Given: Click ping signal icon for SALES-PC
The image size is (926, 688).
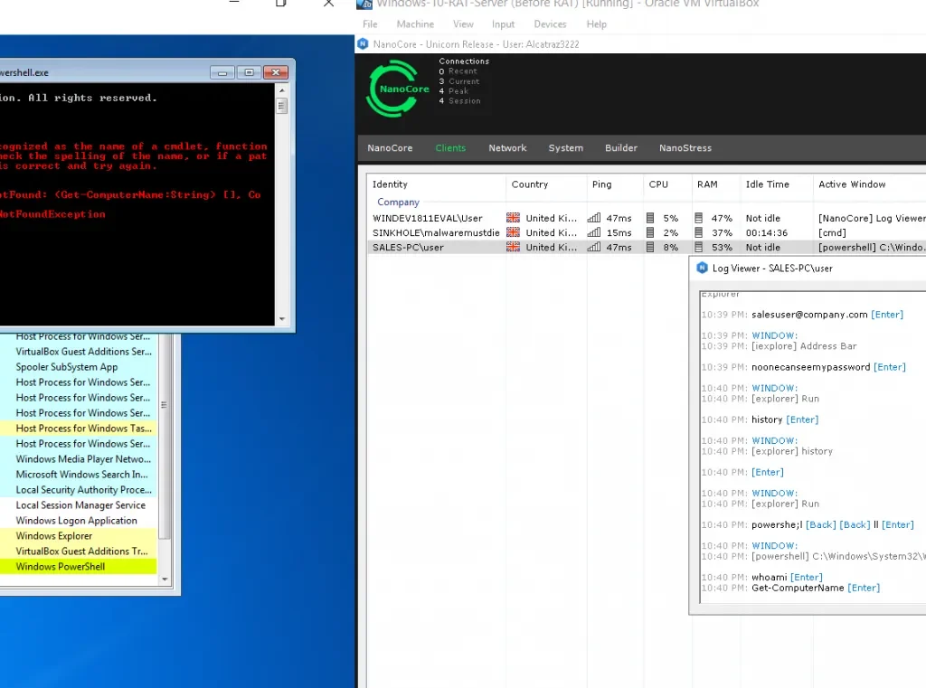Looking at the screenshot, I should coord(594,248).
